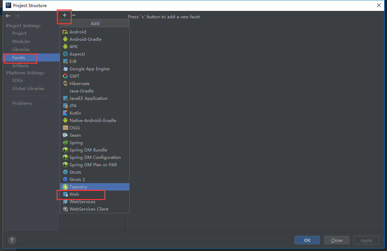Click the Apply button

click(x=366, y=240)
